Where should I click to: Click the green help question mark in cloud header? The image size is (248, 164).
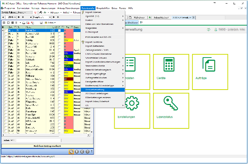point(209,29)
